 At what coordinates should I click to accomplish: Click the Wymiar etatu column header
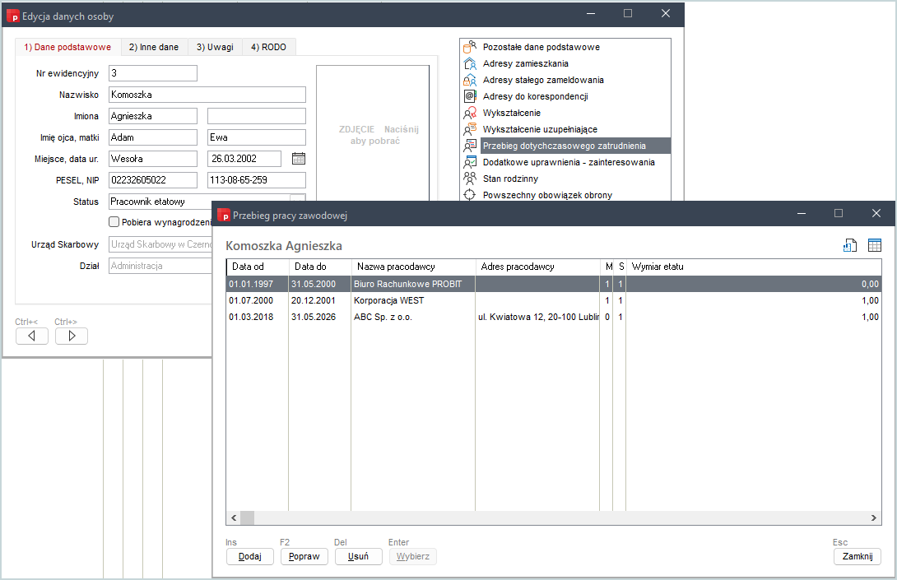tap(754, 267)
